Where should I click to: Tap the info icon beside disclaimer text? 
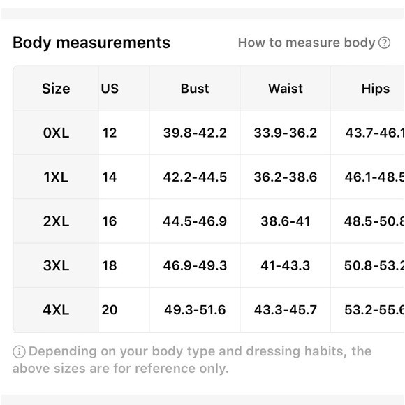[x=19, y=352]
